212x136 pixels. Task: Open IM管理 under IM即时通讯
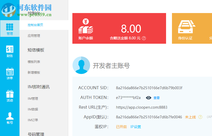point(33,99)
